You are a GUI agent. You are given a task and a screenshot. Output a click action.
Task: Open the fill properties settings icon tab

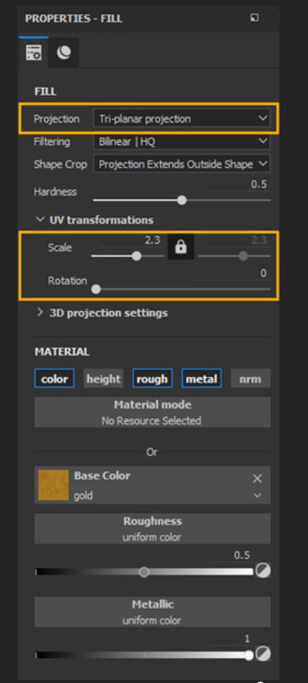33,52
